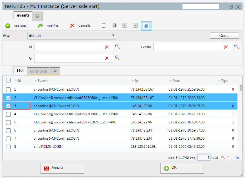Click the blue cube icon in toolbar

point(147,26)
